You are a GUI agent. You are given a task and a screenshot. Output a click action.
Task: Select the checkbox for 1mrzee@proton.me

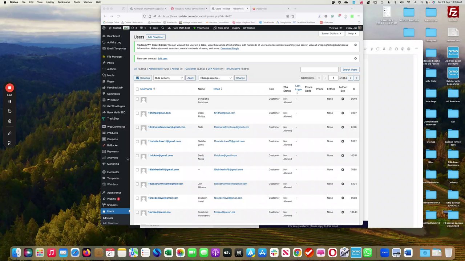tap(137, 212)
